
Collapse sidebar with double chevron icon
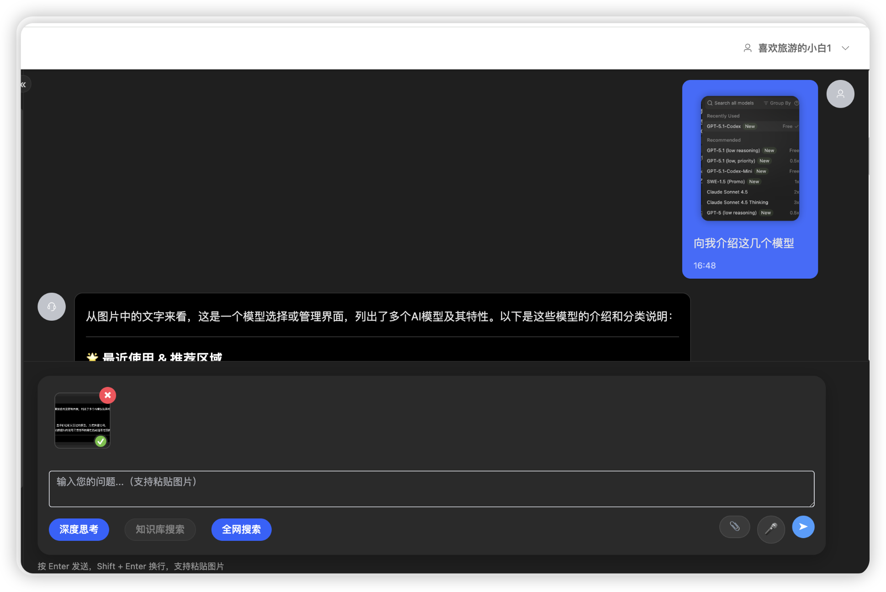click(23, 85)
